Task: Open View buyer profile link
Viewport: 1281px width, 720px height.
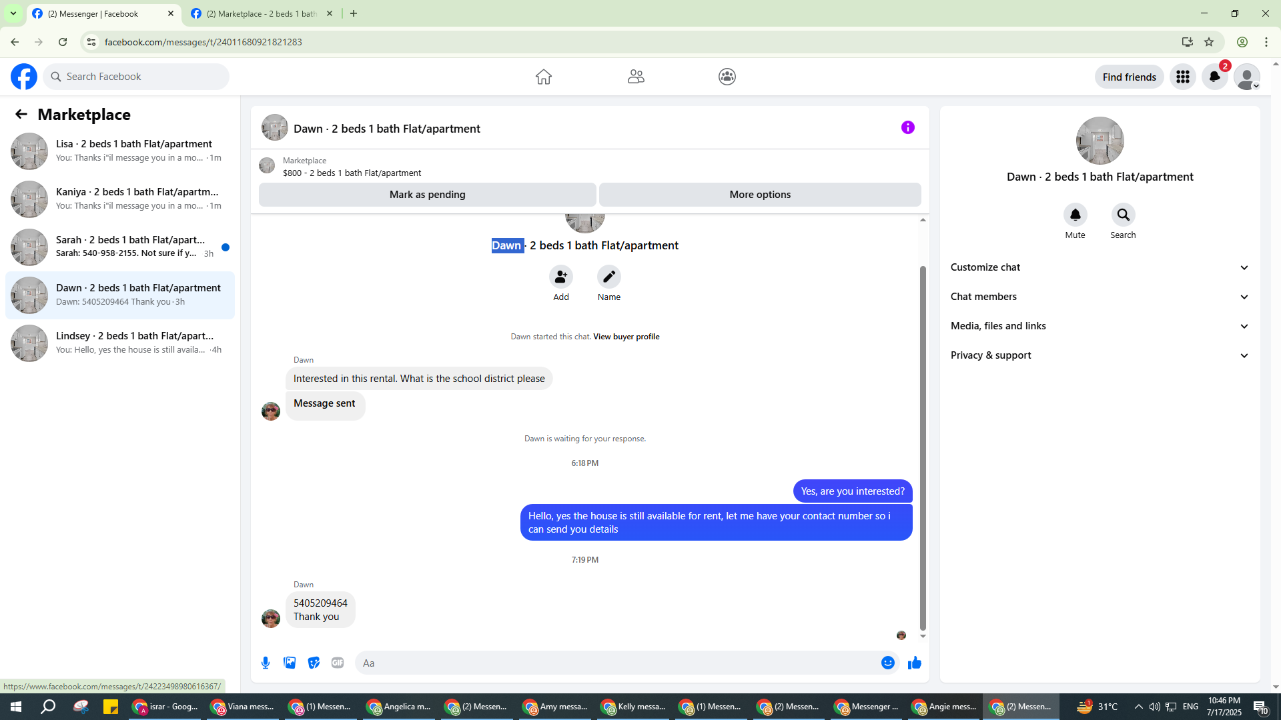Action: pos(626,337)
